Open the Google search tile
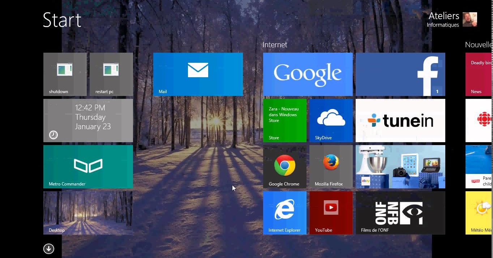The image size is (493, 258). click(308, 74)
